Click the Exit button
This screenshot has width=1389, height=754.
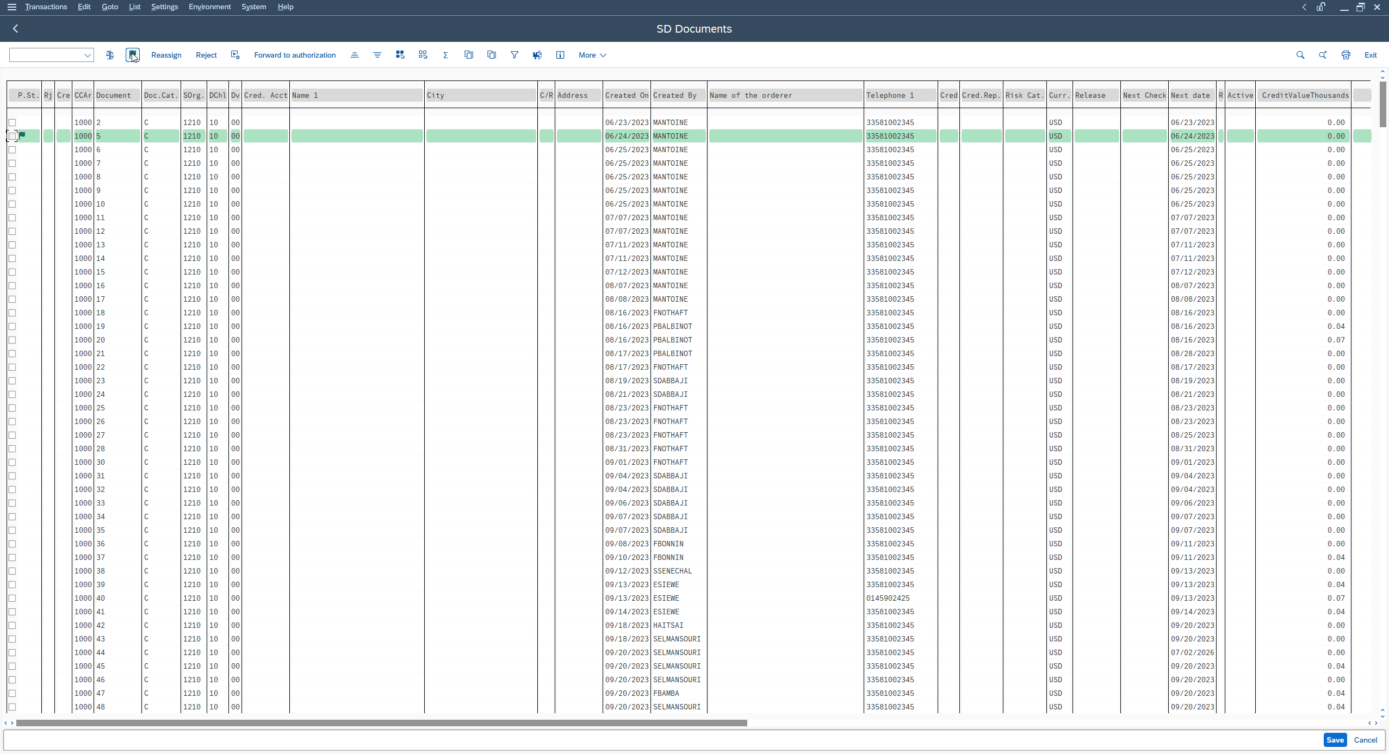(1371, 55)
